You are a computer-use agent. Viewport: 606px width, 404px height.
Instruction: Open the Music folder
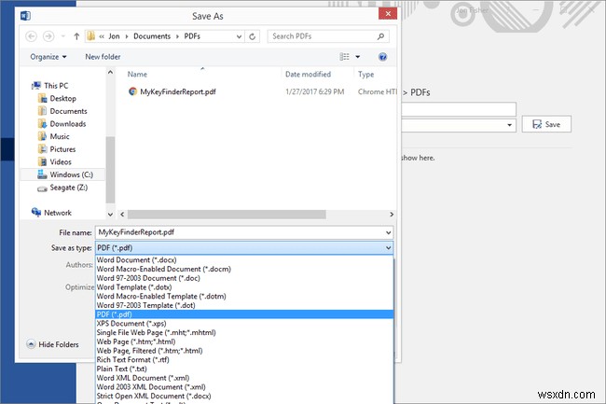(59, 136)
